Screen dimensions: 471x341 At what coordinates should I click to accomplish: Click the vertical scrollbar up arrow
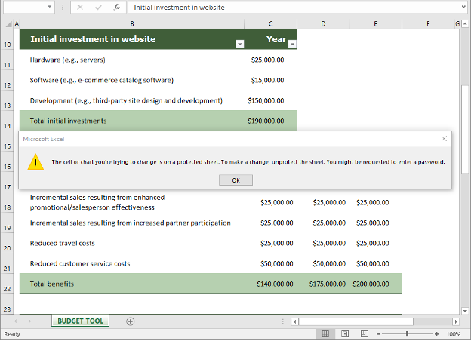click(465, 23)
